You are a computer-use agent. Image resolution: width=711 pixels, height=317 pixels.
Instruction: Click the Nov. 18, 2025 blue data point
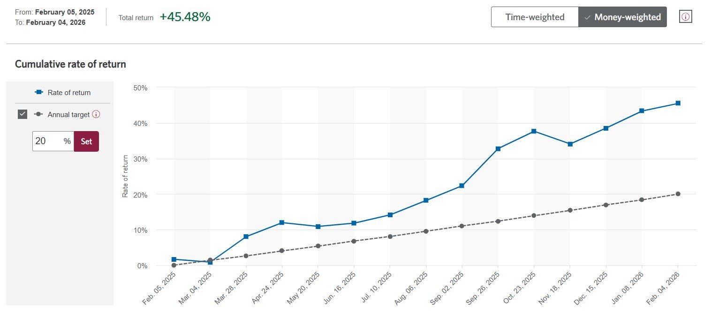tap(570, 144)
